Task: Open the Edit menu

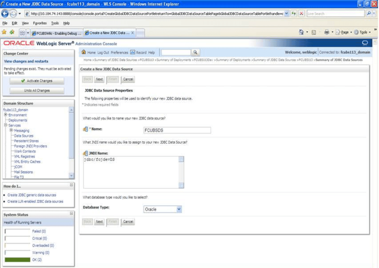Action: (15, 23)
